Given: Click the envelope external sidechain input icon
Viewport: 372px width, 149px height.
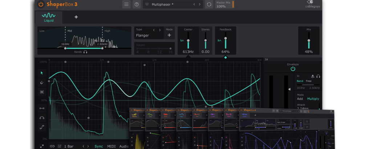Looking at the screenshot, I should 313,76.
